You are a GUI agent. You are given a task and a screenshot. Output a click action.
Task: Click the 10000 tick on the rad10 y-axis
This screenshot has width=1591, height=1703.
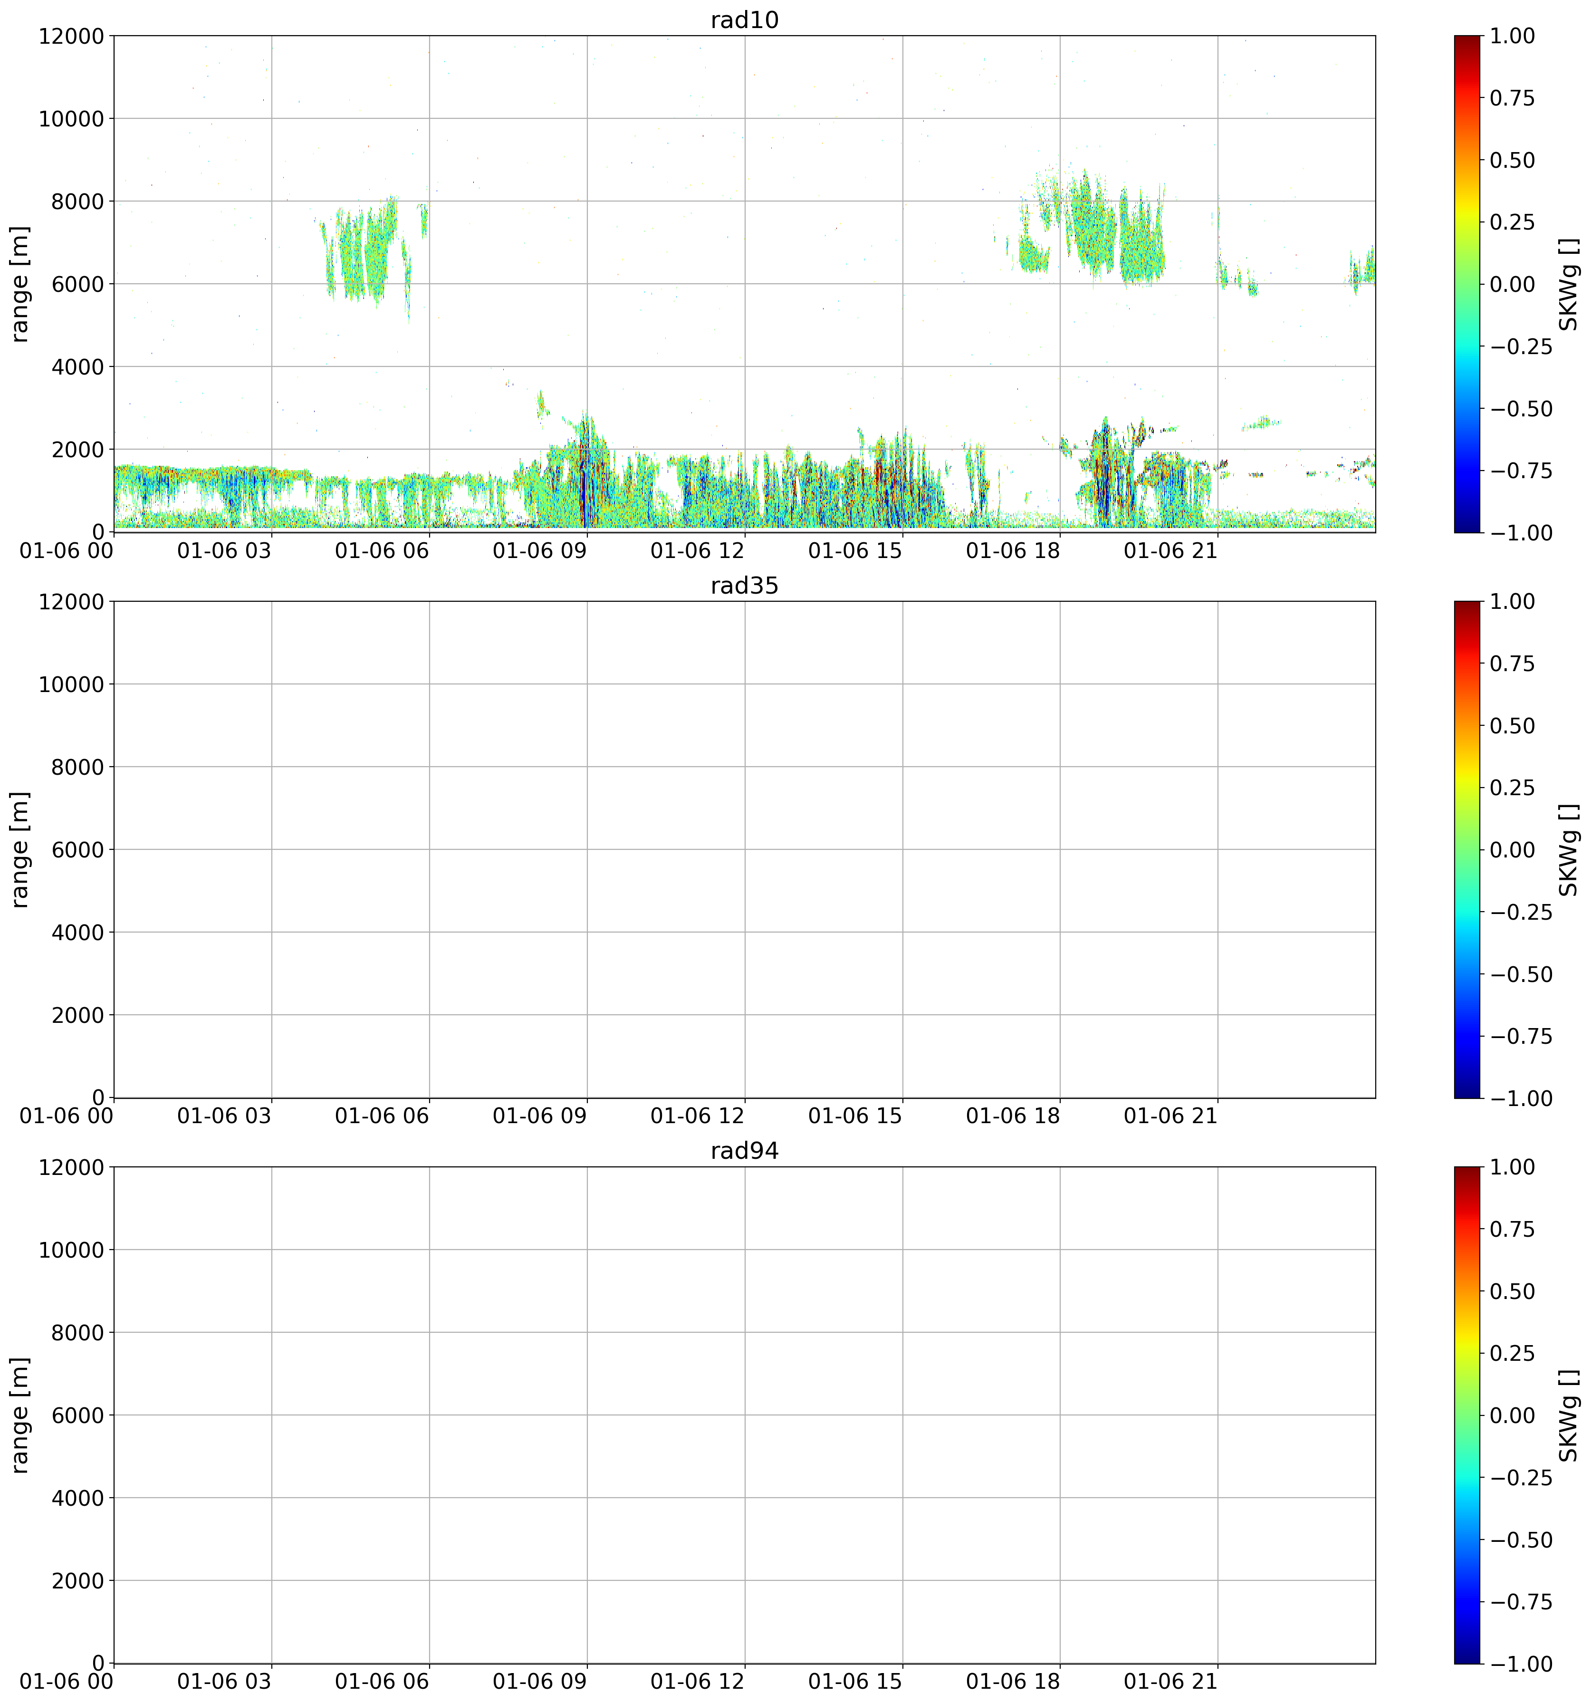[x=71, y=118]
